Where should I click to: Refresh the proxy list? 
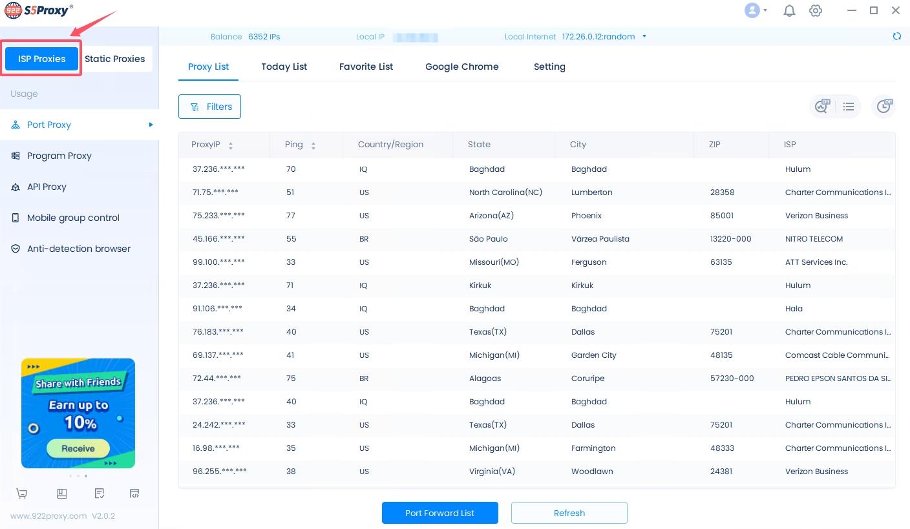[569, 513]
